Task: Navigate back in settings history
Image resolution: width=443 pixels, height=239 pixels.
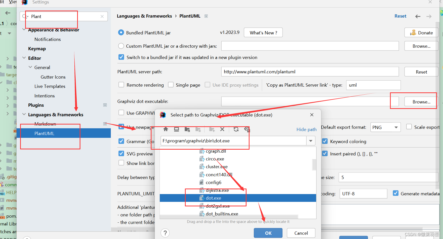Action: (x=418, y=16)
